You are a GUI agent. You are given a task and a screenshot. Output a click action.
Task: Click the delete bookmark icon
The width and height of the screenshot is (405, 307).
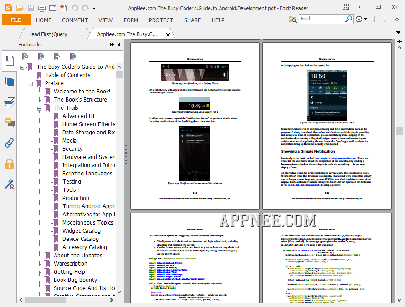(x=25, y=56)
